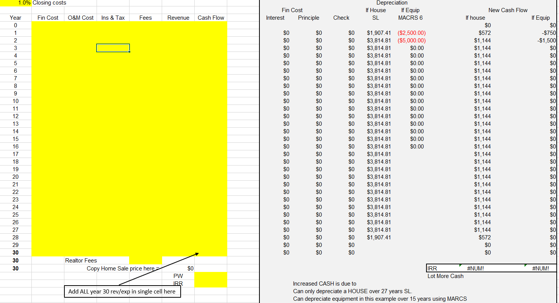
Task: Click the "Interest" column header
Action: 275,17
